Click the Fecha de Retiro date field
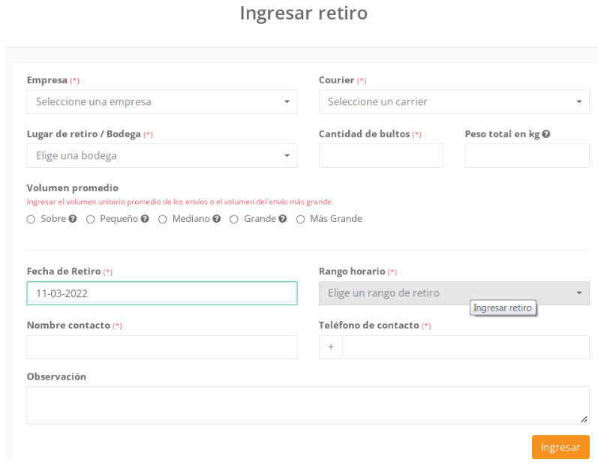598x468 pixels. click(x=162, y=293)
